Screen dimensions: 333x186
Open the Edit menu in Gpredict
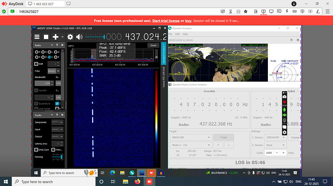coord(177,34)
